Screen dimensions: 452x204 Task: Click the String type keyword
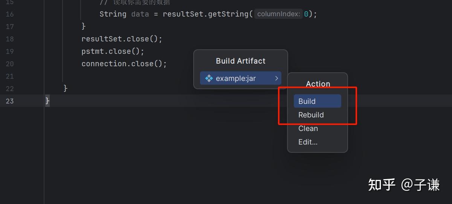point(113,14)
